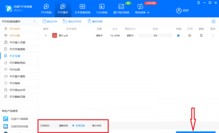Click the user avatar icon

[x=179, y=11]
